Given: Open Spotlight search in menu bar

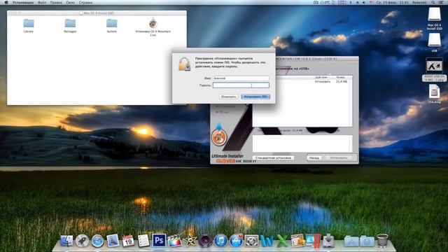Looking at the screenshot, I should click(x=433, y=2).
